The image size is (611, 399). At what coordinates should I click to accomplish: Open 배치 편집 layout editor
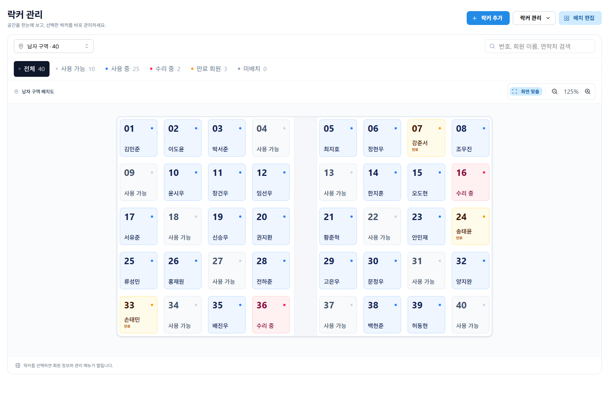(580, 18)
